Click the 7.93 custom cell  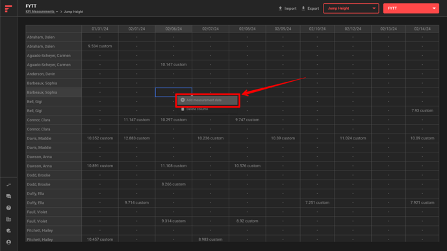[x=422, y=111]
